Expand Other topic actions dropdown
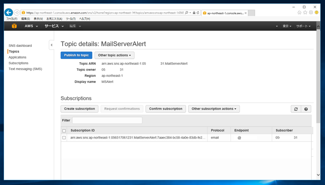The image size is (325, 185). [x=115, y=55]
